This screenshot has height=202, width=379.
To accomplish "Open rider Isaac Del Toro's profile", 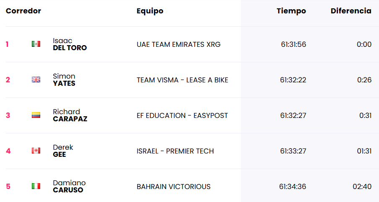I will click(x=70, y=44).
